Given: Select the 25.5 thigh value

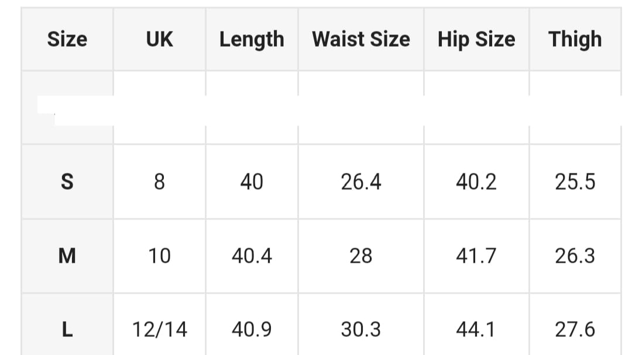Looking at the screenshot, I should point(575,182).
